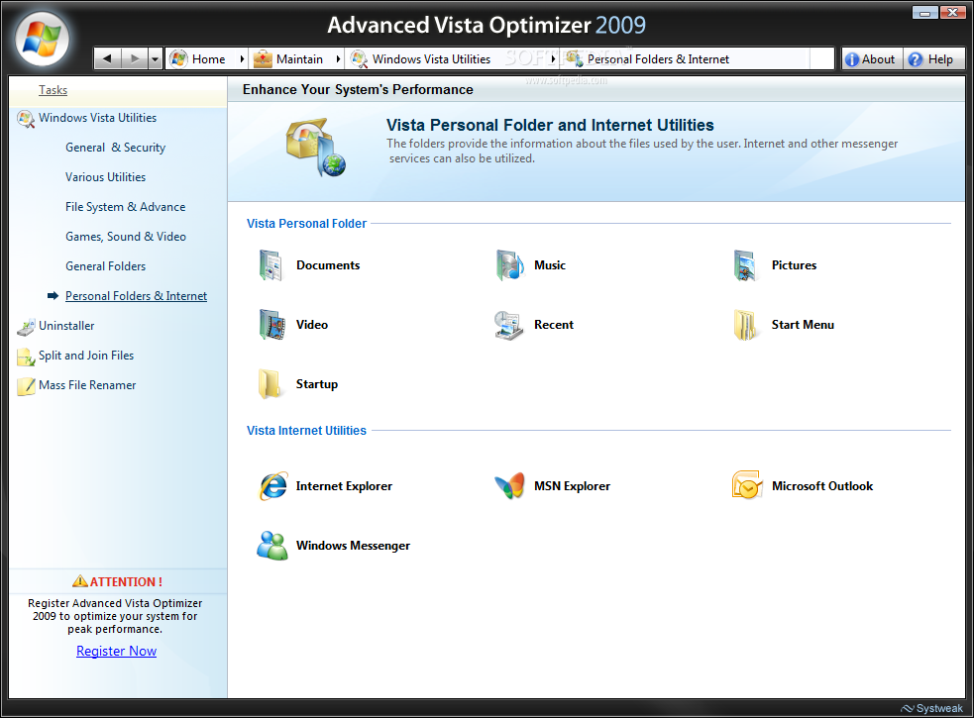The width and height of the screenshot is (974, 718).
Task: Click the Video label
Action: tap(312, 325)
